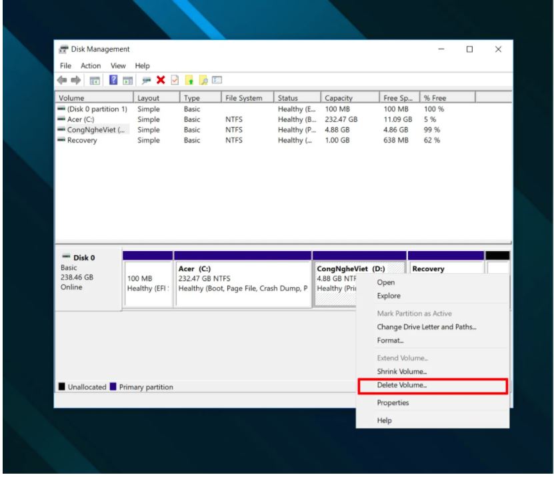Choose Format in the context menu
This screenshot has height=477, width=554.
[x=390, y=340]
